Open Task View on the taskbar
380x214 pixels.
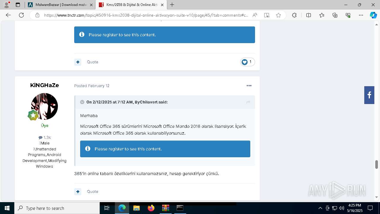coord(107,208)
